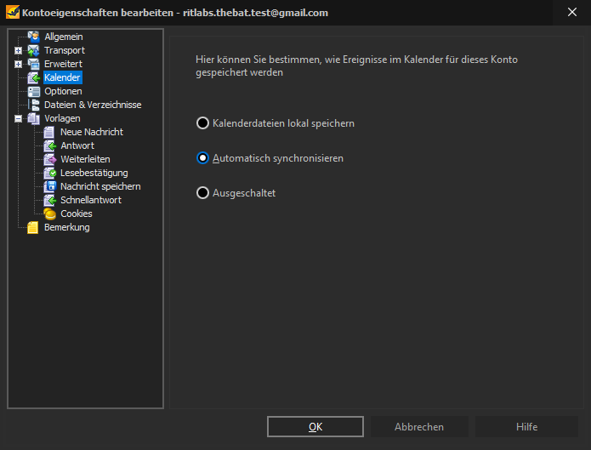Click the Optionen list icon

coord(33,91)
